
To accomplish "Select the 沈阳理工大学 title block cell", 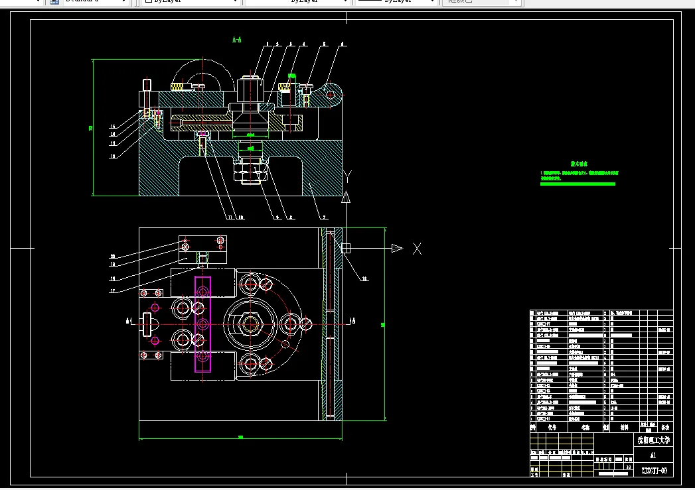I will coord(653,440).
